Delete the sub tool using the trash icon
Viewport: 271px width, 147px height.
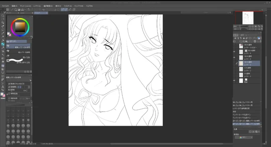[31, 72]
